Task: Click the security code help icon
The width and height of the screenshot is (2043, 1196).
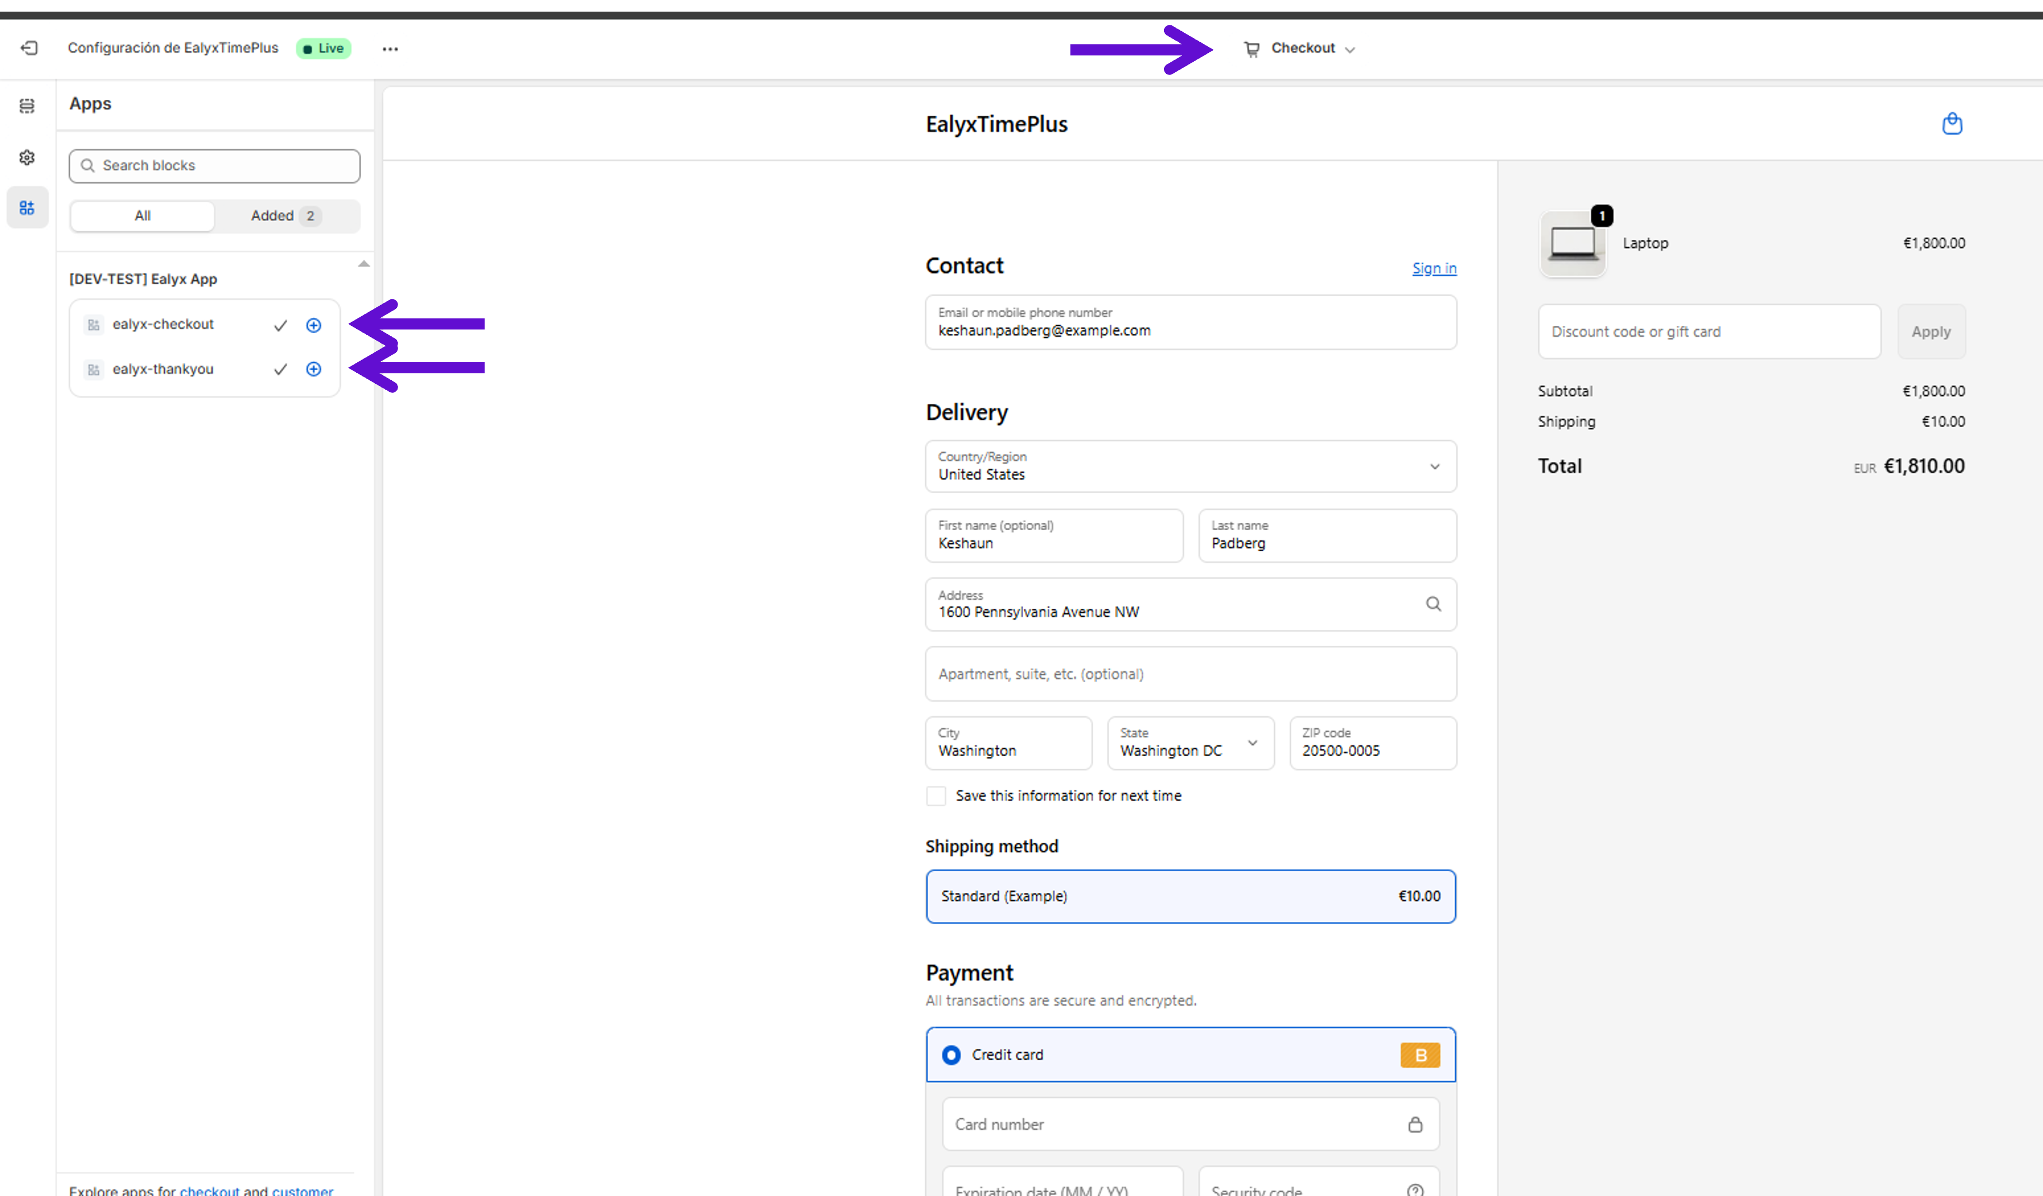Action: click(x=1415, y=1190)
